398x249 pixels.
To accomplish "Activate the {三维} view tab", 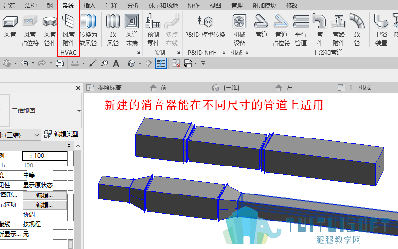I will point(226,88).
